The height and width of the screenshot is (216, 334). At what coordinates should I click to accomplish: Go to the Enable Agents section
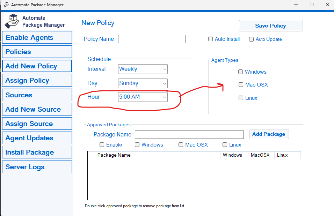point(37,38)
